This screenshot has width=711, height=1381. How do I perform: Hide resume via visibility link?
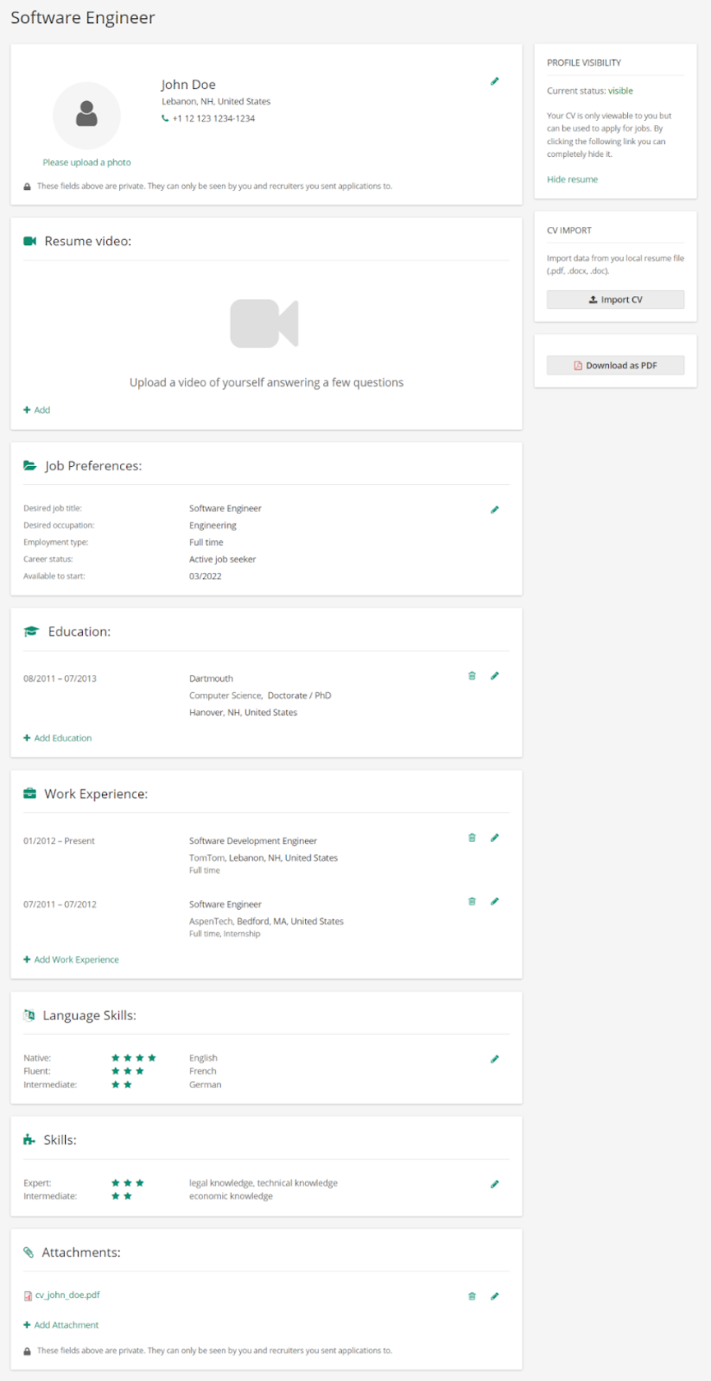572,179
